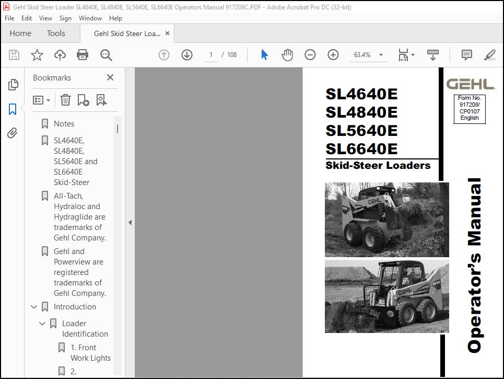
Task: Close the Bookmarks panel
Action: point(110,77)
